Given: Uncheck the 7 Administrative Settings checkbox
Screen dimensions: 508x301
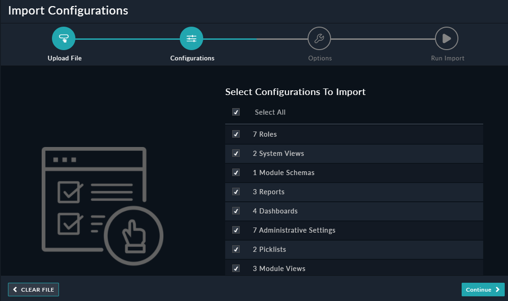Looking at the screenshot, I should [x=236, y=230].
